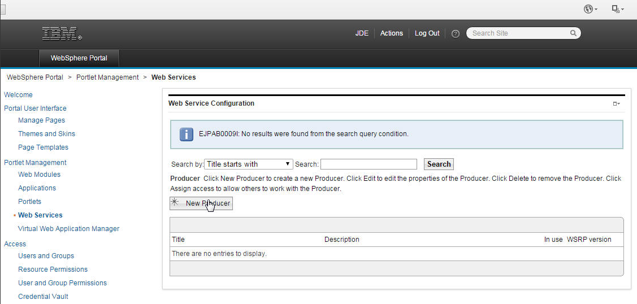Image resolution: width=637 pixels, height=304 pixels.
Task: Open the Actions menu
Action: point(391,33)
